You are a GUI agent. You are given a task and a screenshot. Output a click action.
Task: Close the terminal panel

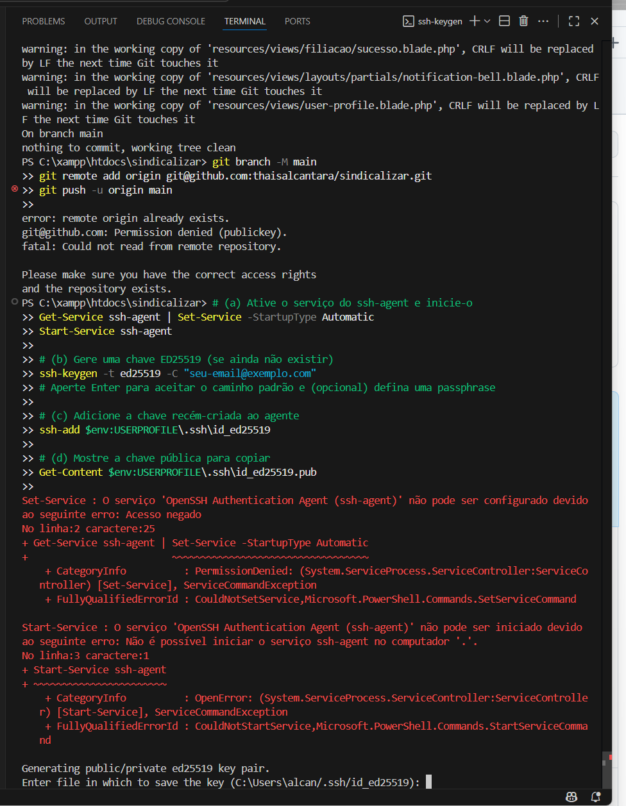pos(595,21)
